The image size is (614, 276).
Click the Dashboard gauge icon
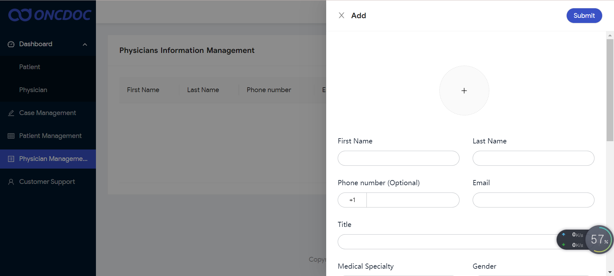(11, 44)
